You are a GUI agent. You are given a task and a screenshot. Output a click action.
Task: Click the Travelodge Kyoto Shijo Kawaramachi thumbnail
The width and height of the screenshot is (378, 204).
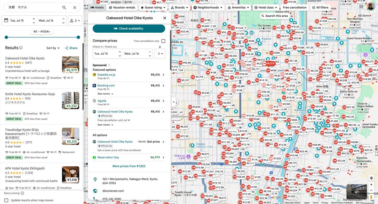71,136
